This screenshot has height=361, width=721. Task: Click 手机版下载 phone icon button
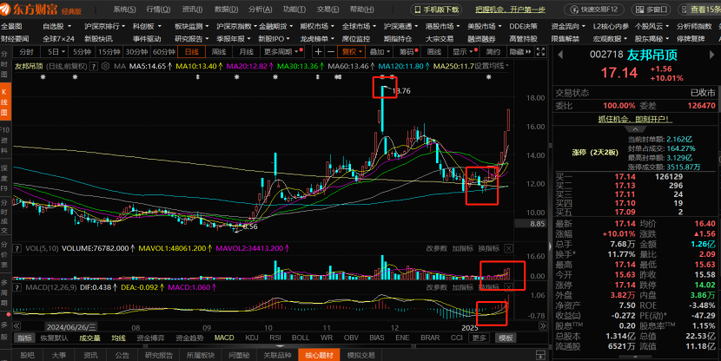click(x=435, y=10)
